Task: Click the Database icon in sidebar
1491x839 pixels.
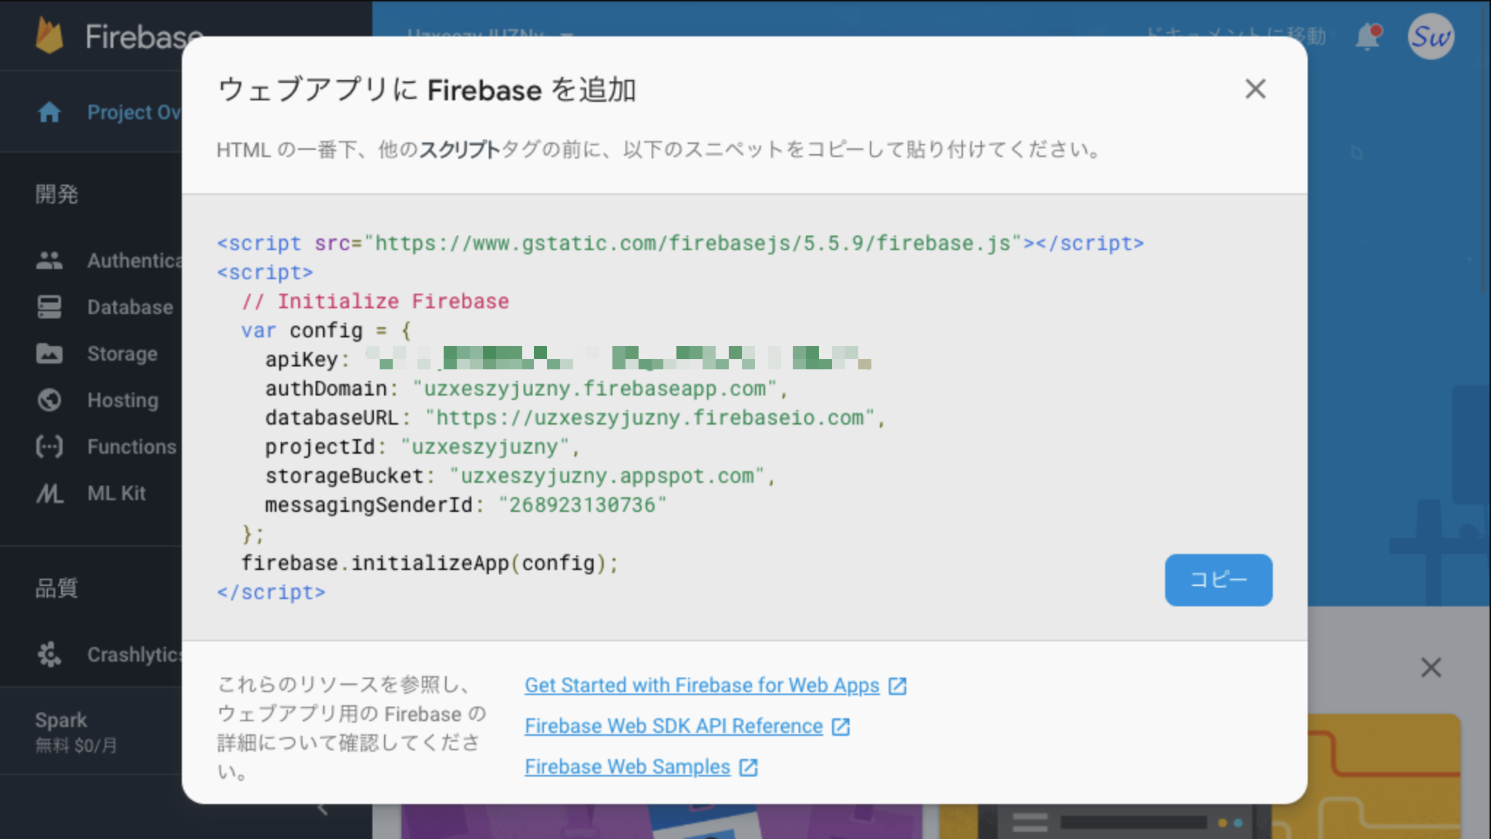Action: pyautogui.click(x=49, y=307)
